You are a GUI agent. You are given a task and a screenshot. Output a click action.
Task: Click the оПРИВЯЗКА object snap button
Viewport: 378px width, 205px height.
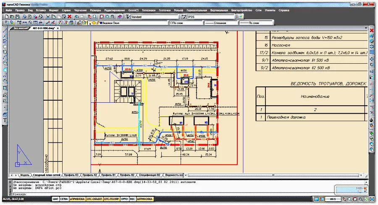tap(77, 199)
